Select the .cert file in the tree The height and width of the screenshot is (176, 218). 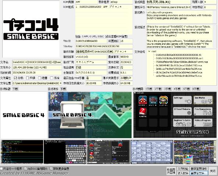coord(179,58)
